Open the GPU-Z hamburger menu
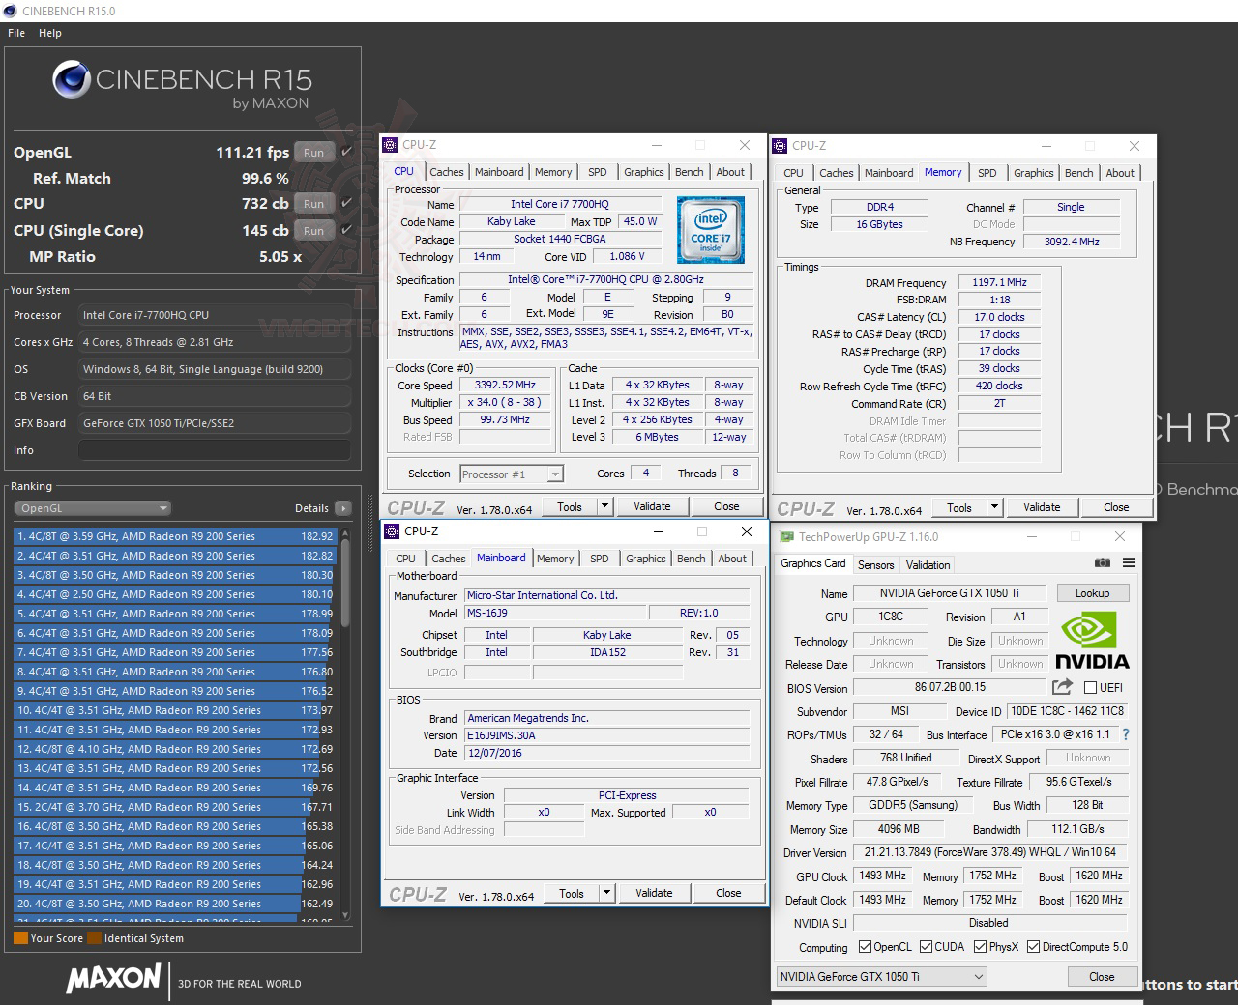The width and height of the screenshot is (1238, 1005). tap(1129, 563)
